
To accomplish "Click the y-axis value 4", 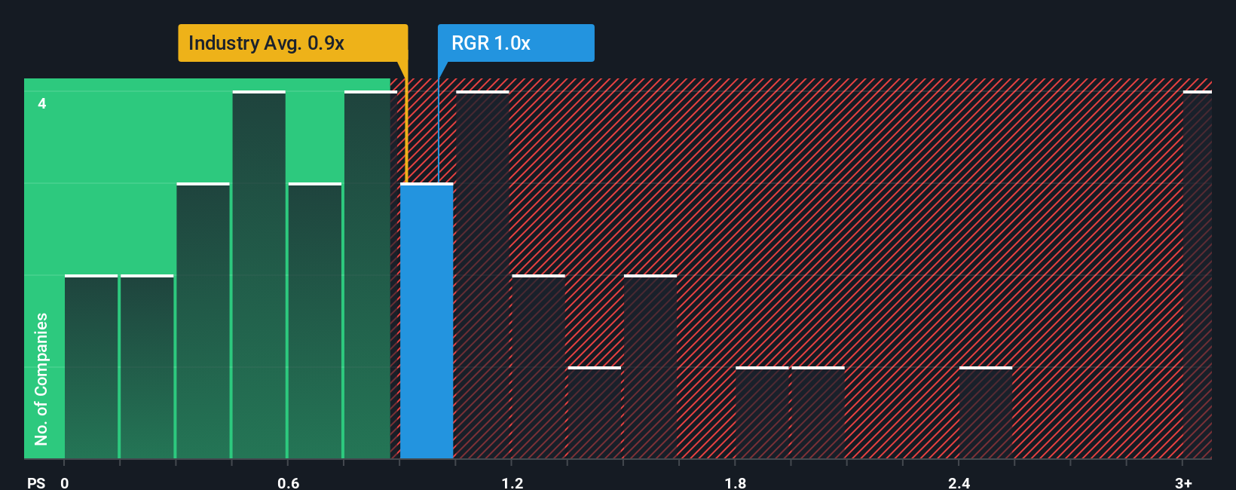I will pos(42,103).
